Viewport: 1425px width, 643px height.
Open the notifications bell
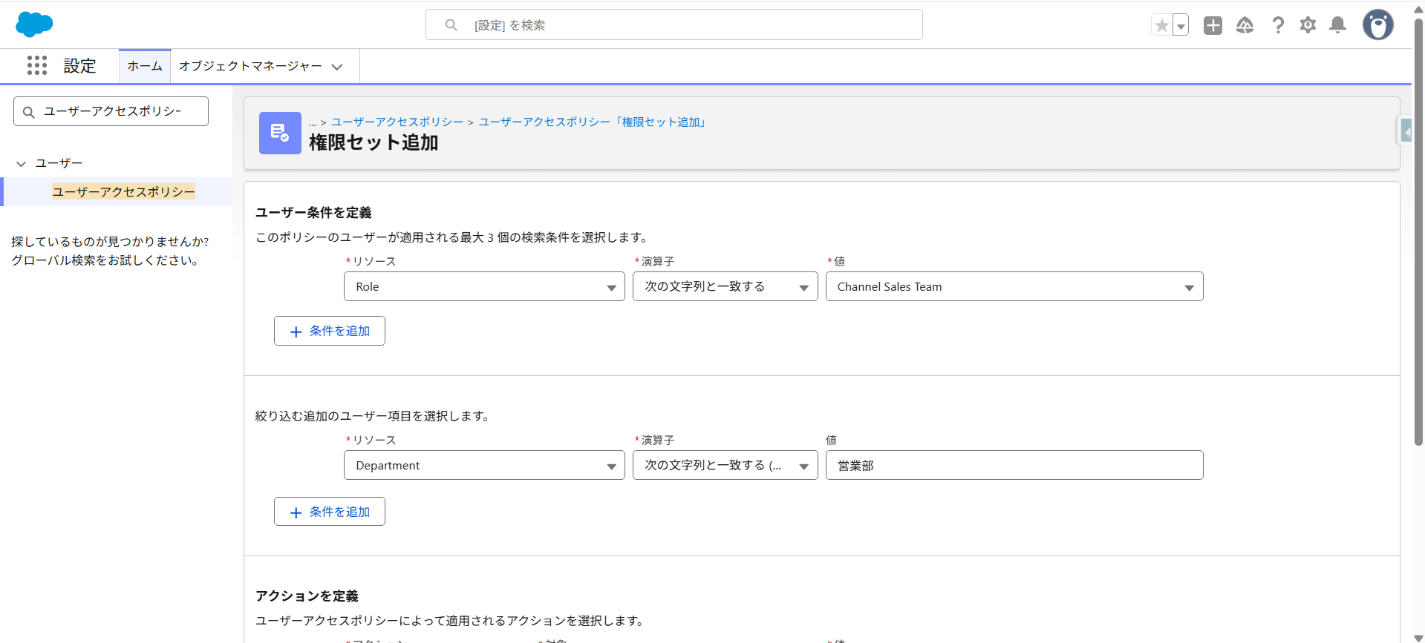point(1337,25)
